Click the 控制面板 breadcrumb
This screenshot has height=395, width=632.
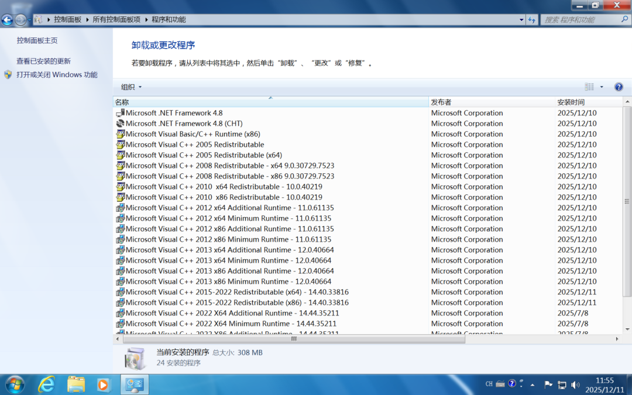pos(68,19)
